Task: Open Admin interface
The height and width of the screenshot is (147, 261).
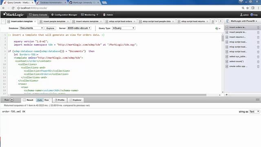Action: (108, 15)
